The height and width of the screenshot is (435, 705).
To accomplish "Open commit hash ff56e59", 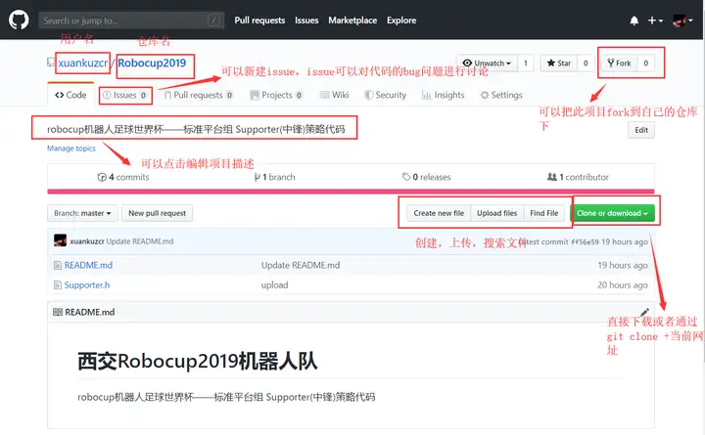I will point(585,242).
